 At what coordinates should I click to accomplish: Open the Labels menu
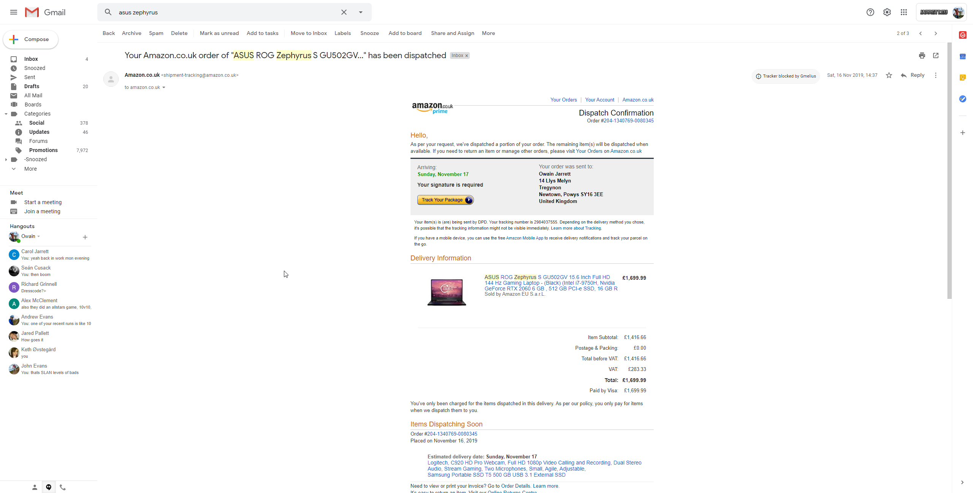tap(342, 33)
